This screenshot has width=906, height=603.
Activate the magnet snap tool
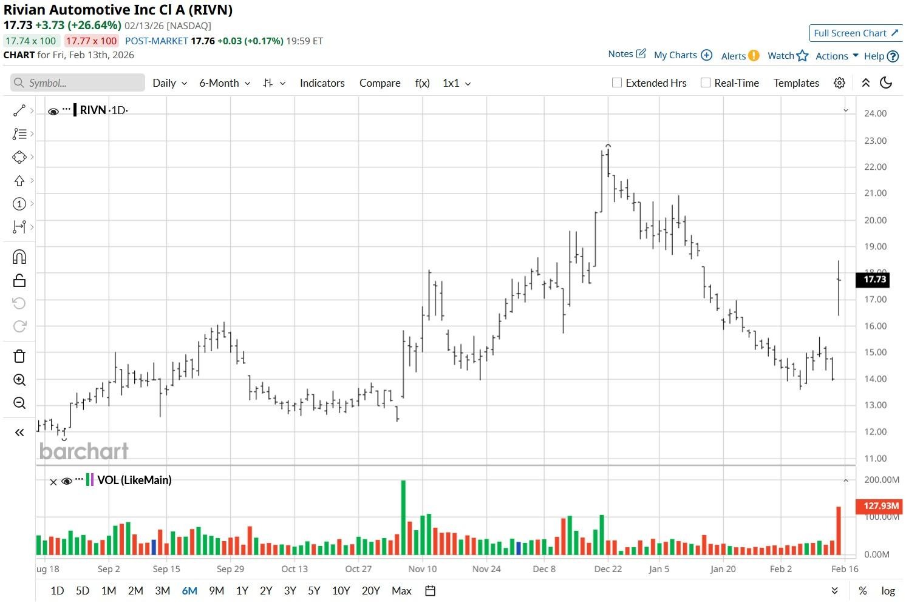click(19, 257)
